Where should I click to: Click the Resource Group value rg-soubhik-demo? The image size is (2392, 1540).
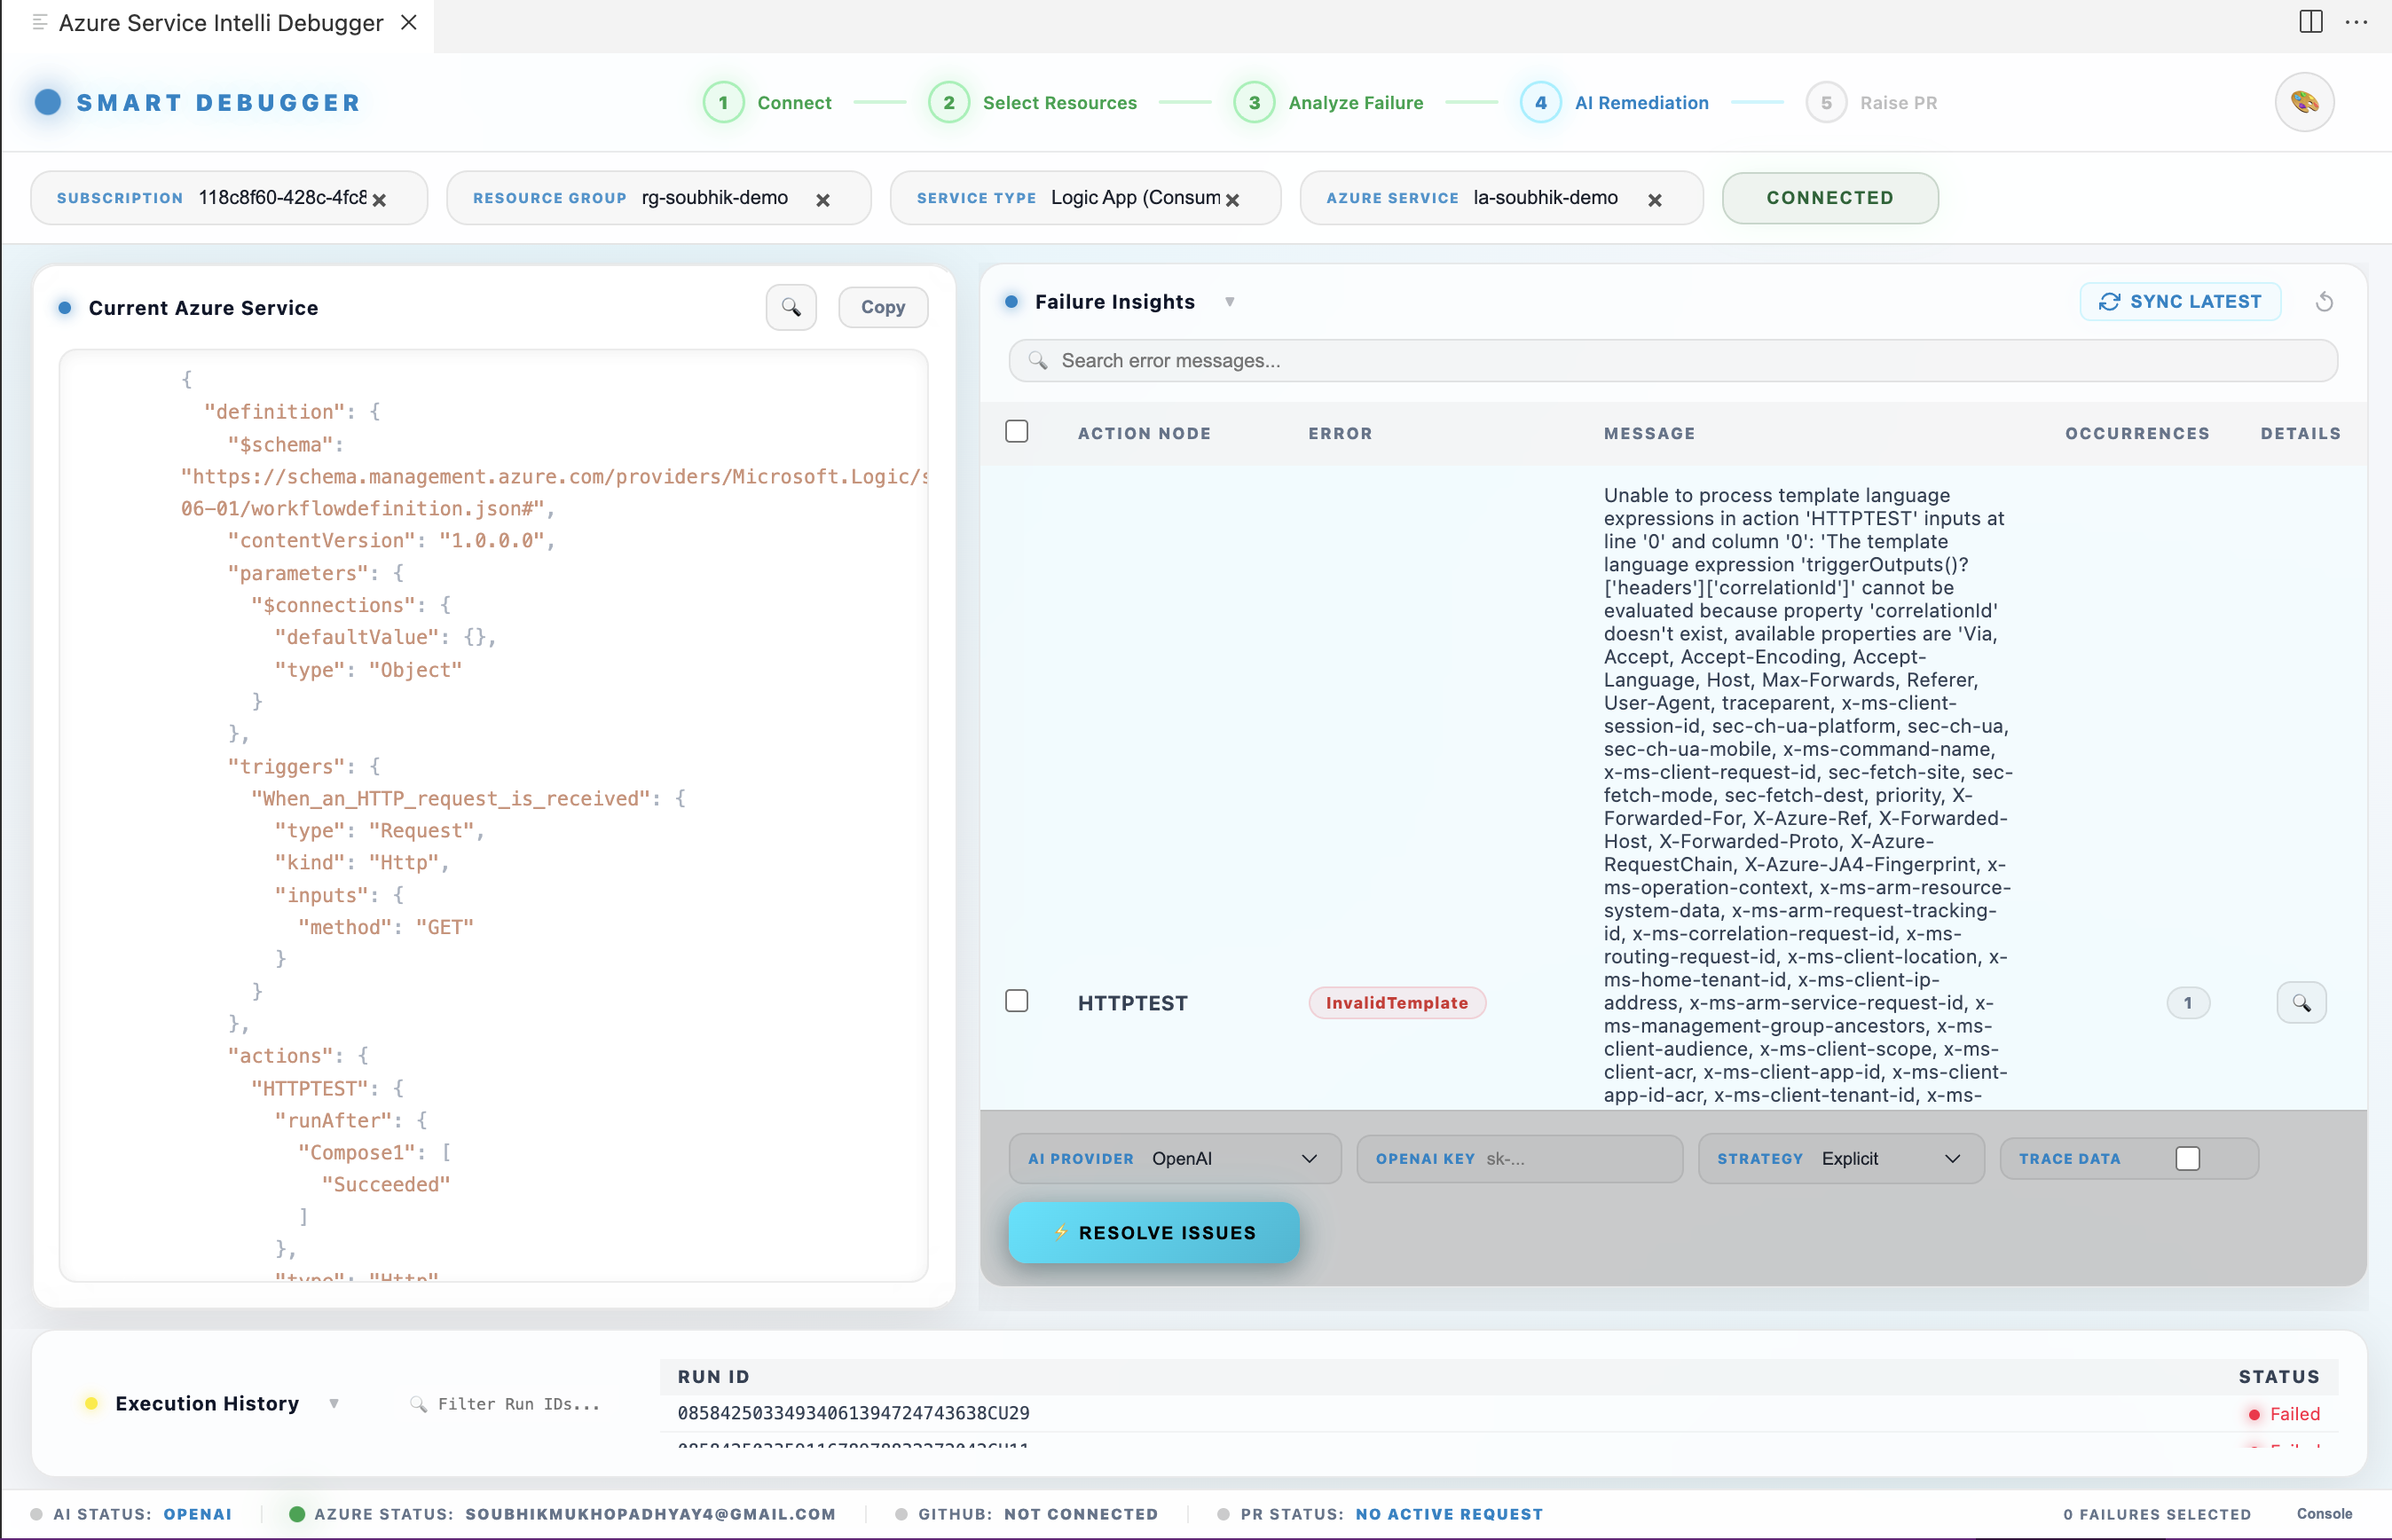(715, 198)
